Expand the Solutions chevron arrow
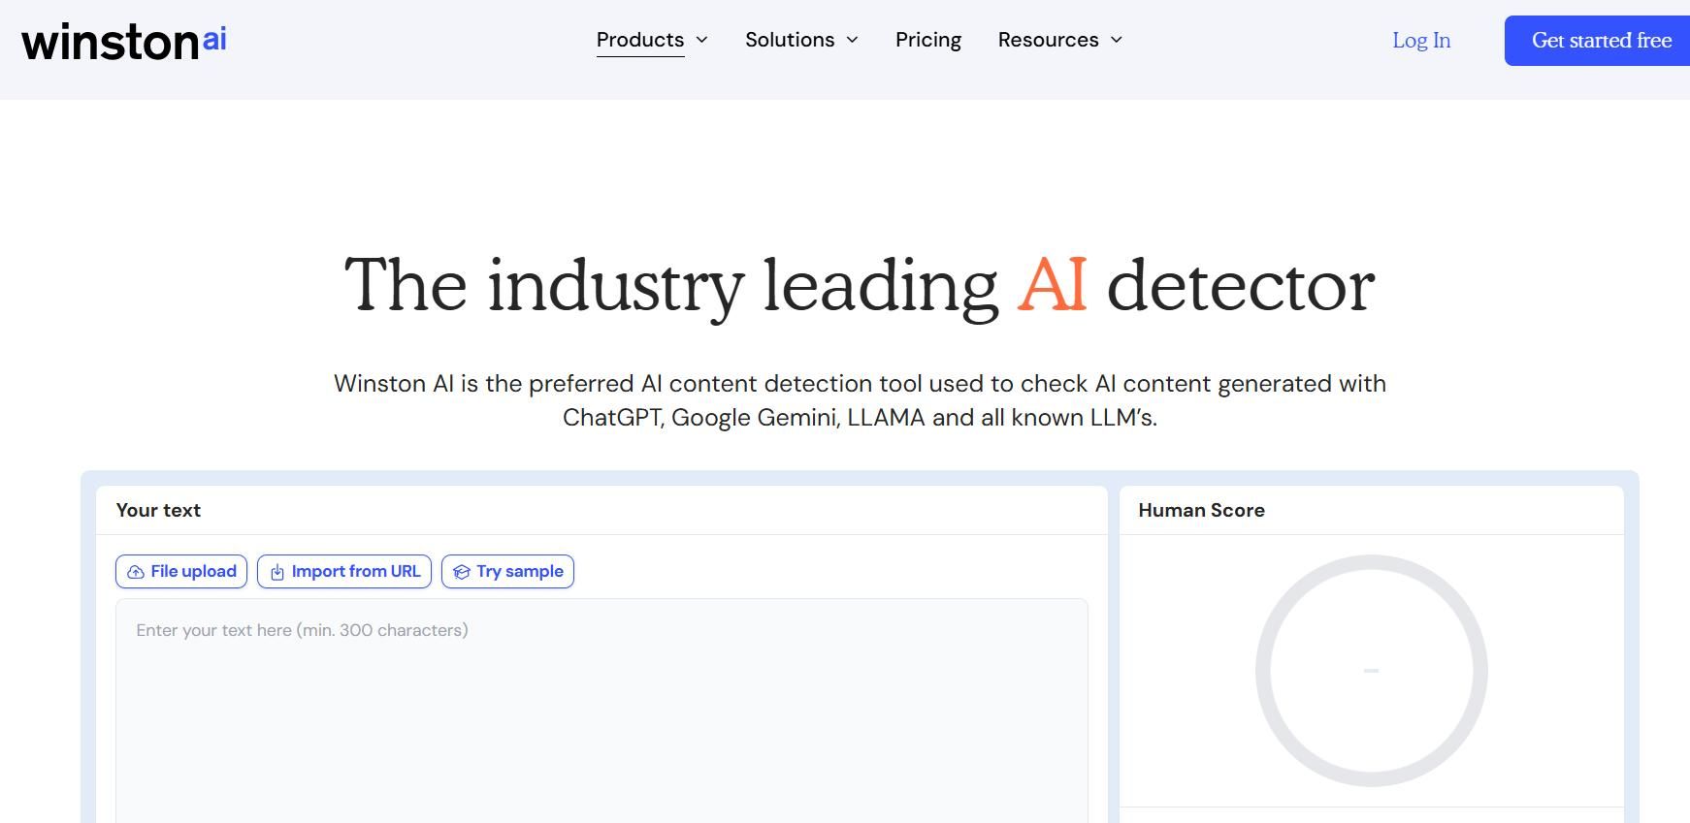This screenshot has width=1690, height=823. (853, 40)
